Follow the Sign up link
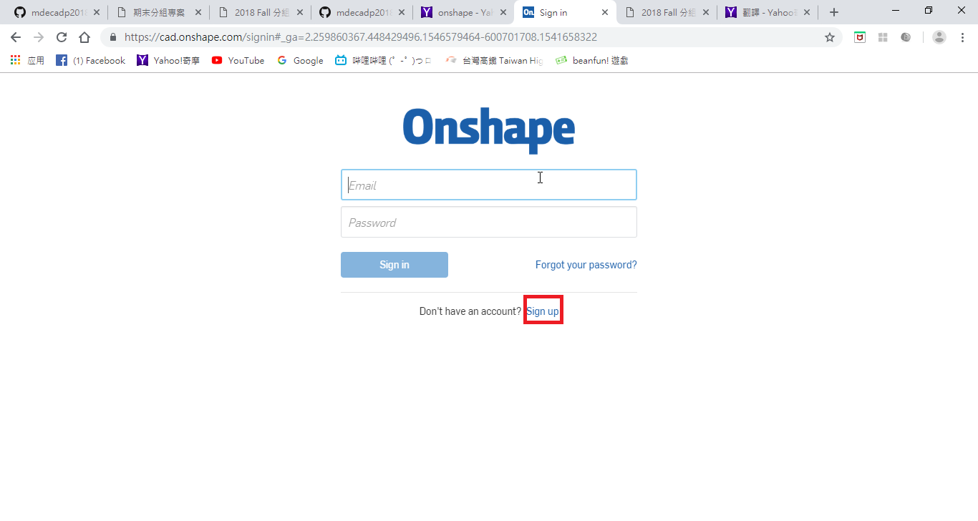The height and width of the screenshot is (521, 978). [543, 311]
